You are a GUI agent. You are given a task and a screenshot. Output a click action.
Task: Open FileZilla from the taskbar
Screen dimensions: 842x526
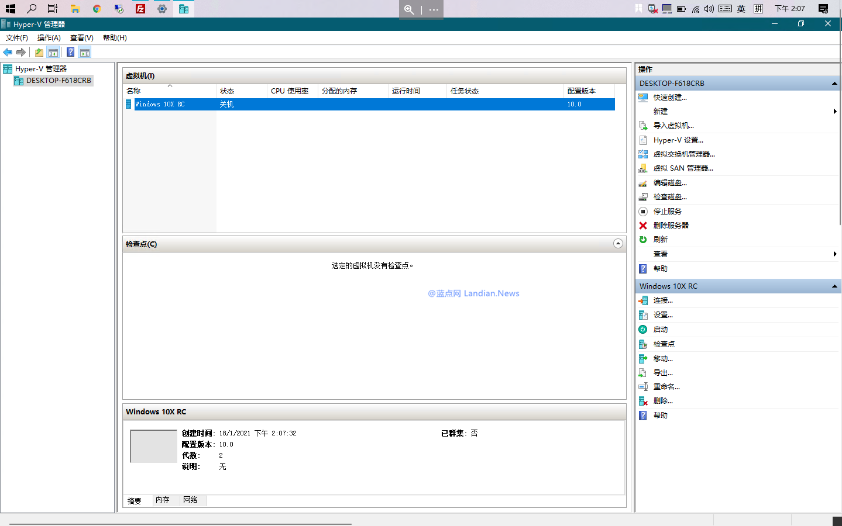coord(140,9)
